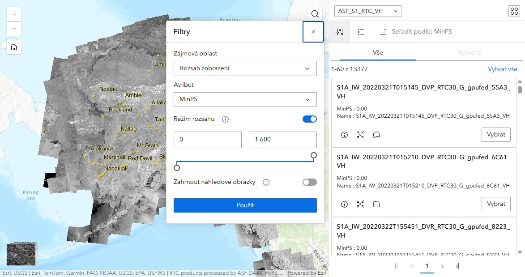Switch to the Vše tab
Image resolution: width=525 pixels, height=277 pixels.
point(378,53)
